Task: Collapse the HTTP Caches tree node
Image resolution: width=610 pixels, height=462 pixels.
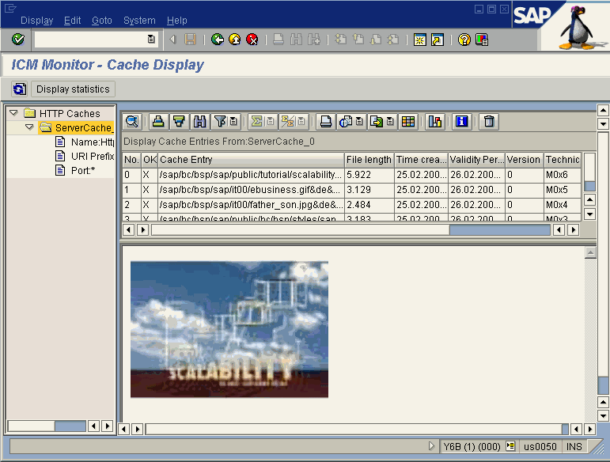Action: 13,113
